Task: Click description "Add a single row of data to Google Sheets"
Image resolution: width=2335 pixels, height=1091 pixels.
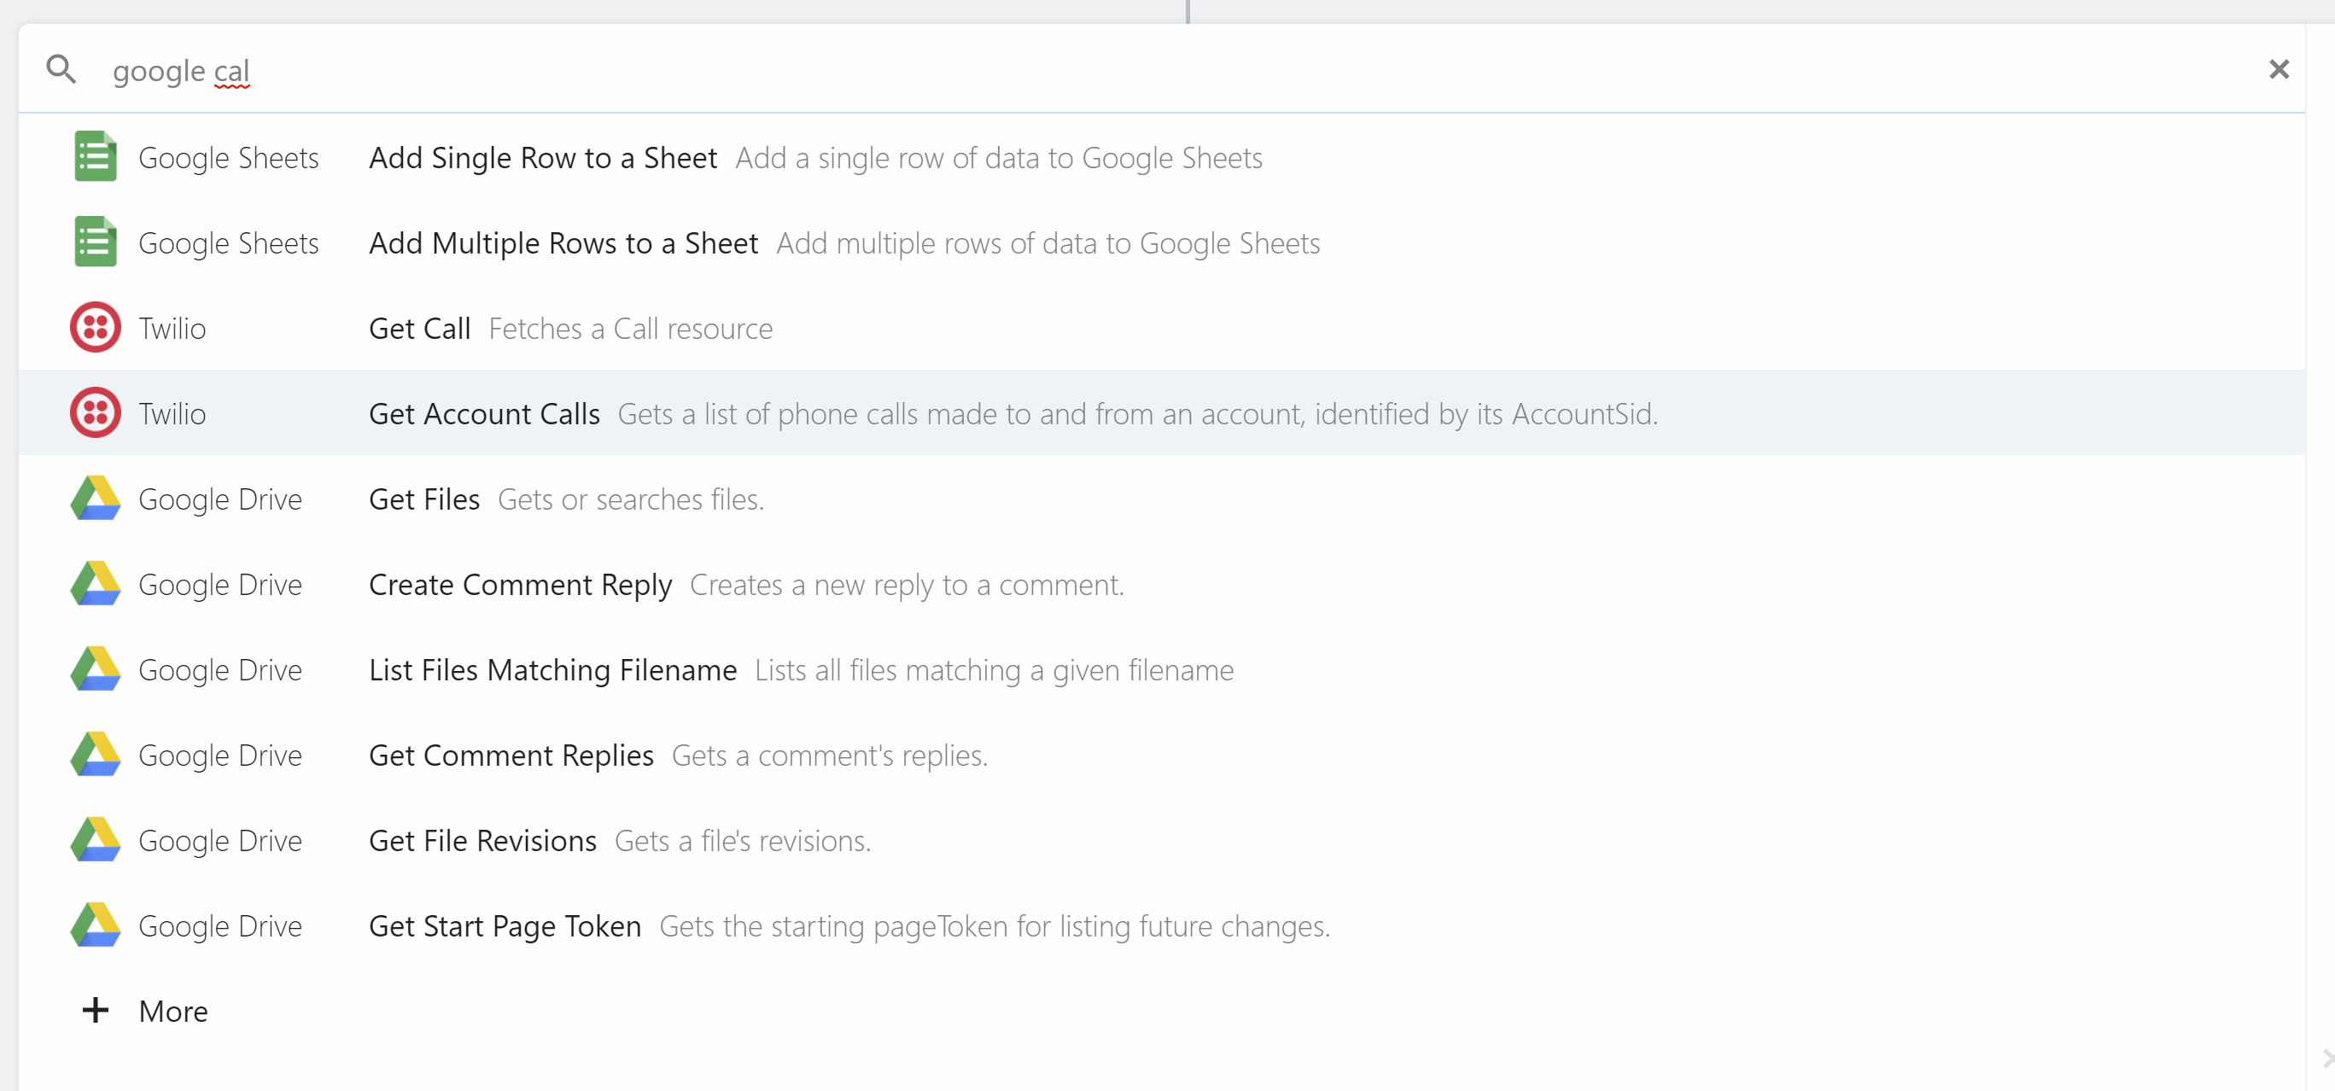Action: click(999, 158)
